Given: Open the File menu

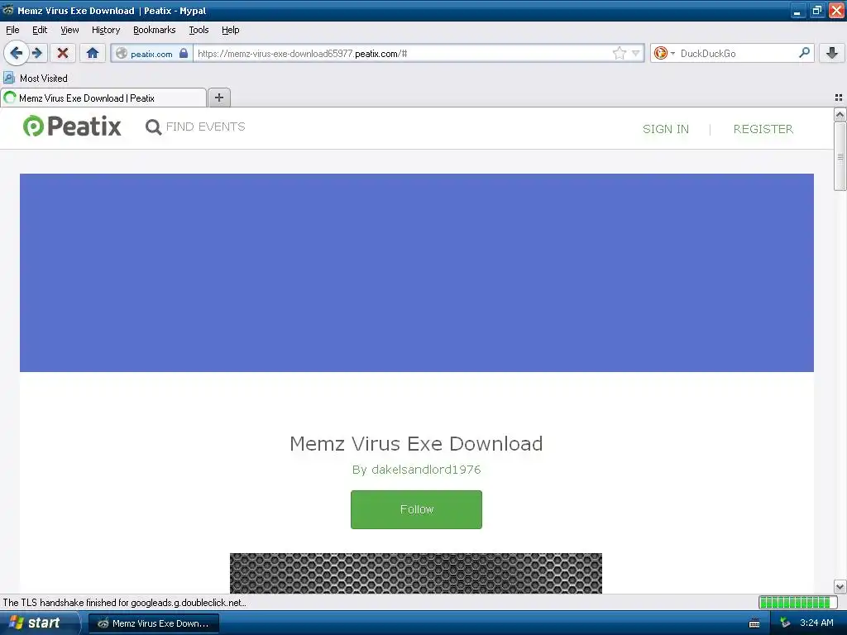Looking at the screenshot, I should click(12, 31).
